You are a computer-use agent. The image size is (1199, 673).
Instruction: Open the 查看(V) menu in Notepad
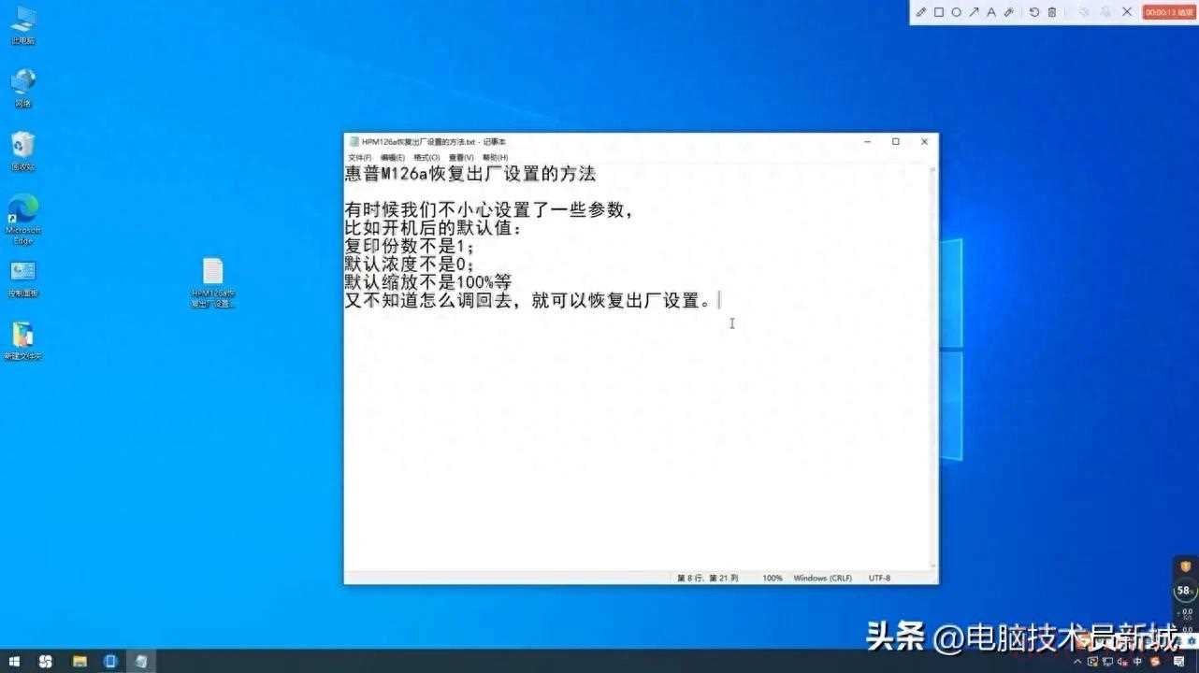461,157
